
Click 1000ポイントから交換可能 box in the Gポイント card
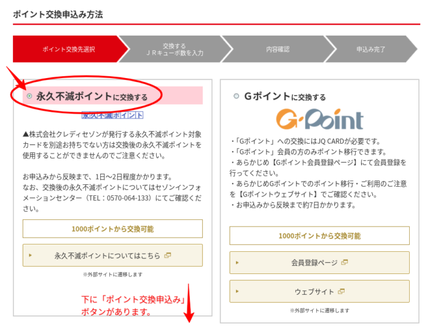[x=319, y=236]
